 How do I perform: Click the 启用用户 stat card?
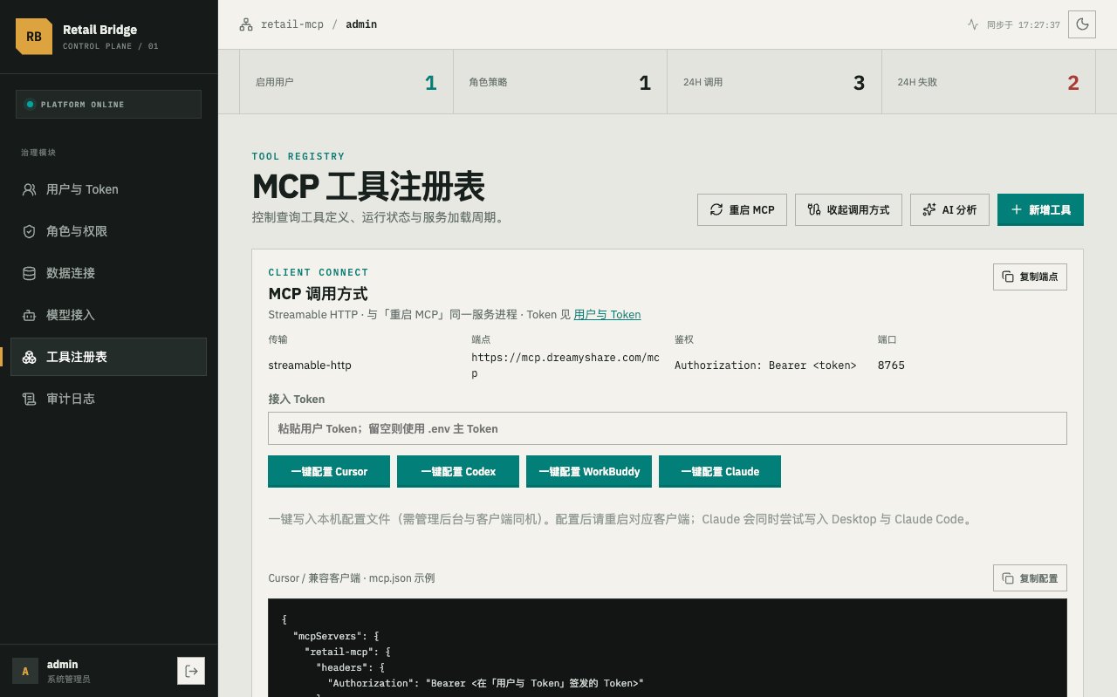346,83
